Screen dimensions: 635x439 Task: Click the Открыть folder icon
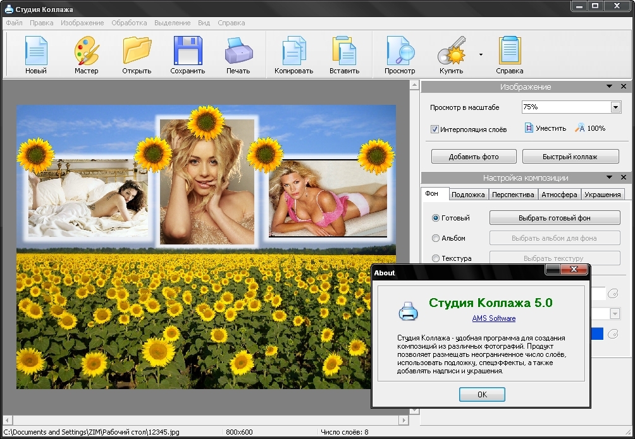[x=137, y=51]
